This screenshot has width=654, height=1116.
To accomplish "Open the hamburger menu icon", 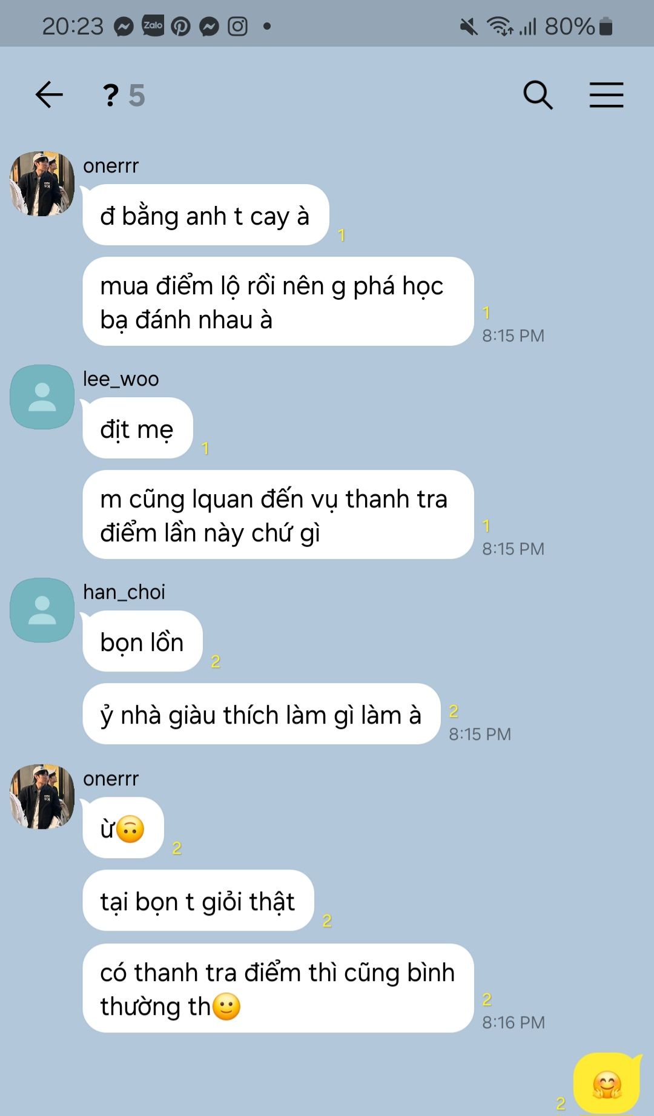I will [606, 95].
